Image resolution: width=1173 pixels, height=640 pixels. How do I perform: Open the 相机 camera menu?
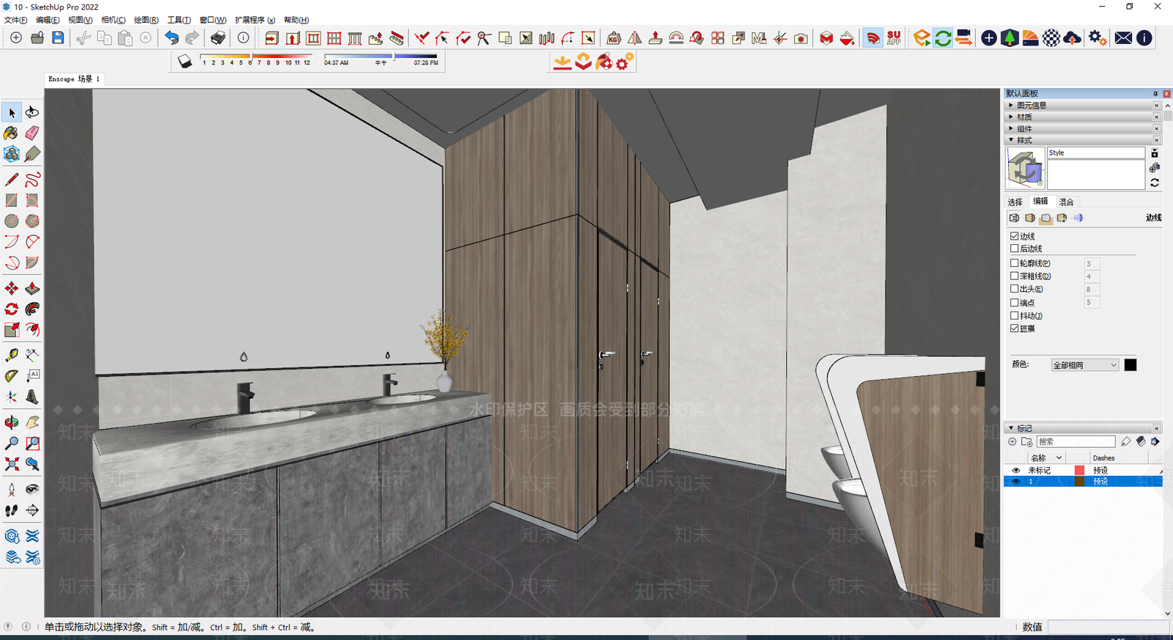click(x=113, y=20)
